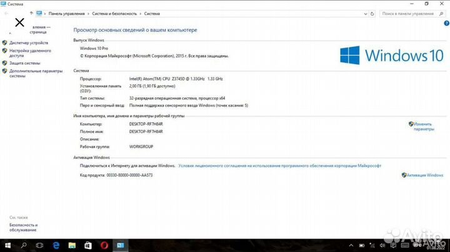Click installed memory value 2,00 ГБ

coord(152,86)
